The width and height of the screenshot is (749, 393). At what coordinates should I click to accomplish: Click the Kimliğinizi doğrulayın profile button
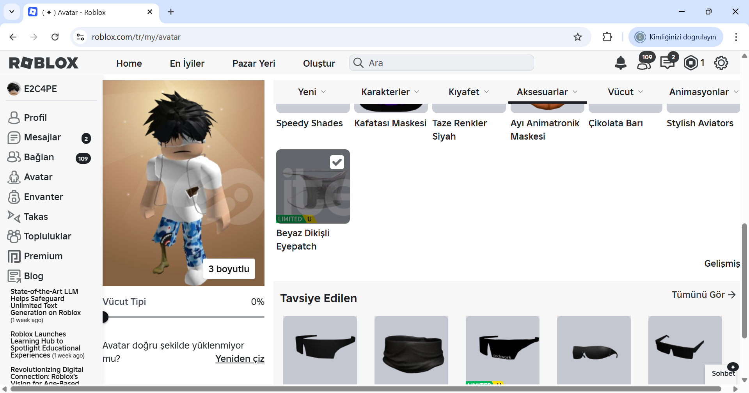pyautogui.click(x=676, y=37)
